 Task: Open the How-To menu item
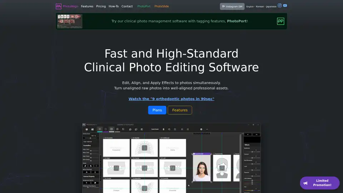click(x=114, y=6)
